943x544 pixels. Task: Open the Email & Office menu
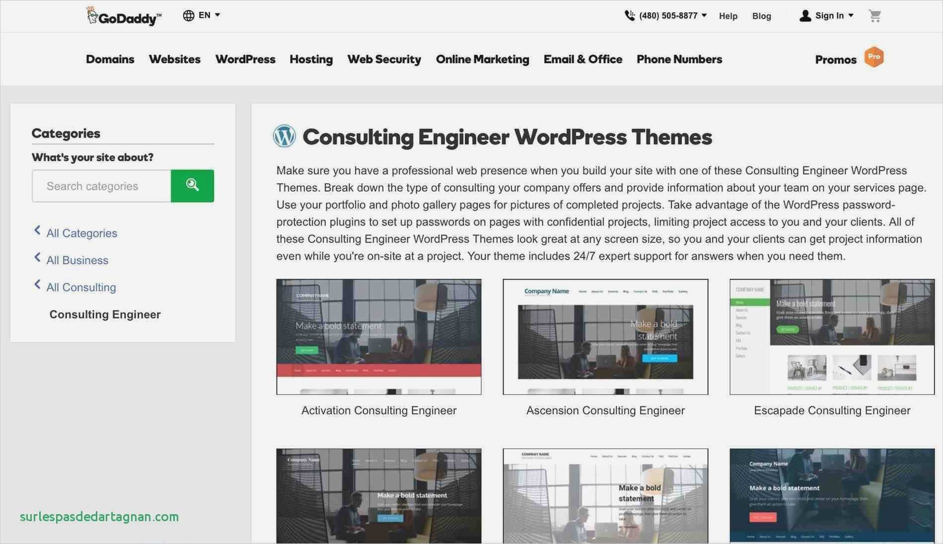pos(583,59)
